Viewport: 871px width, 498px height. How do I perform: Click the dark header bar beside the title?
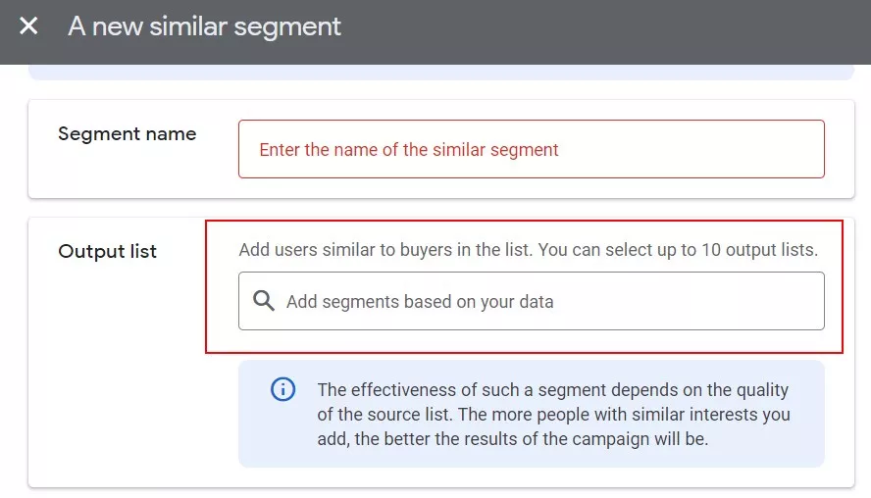(x=605, y=32)
